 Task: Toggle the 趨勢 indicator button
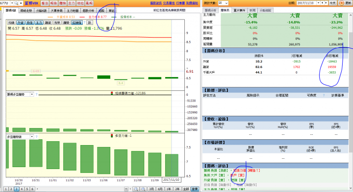66,22
